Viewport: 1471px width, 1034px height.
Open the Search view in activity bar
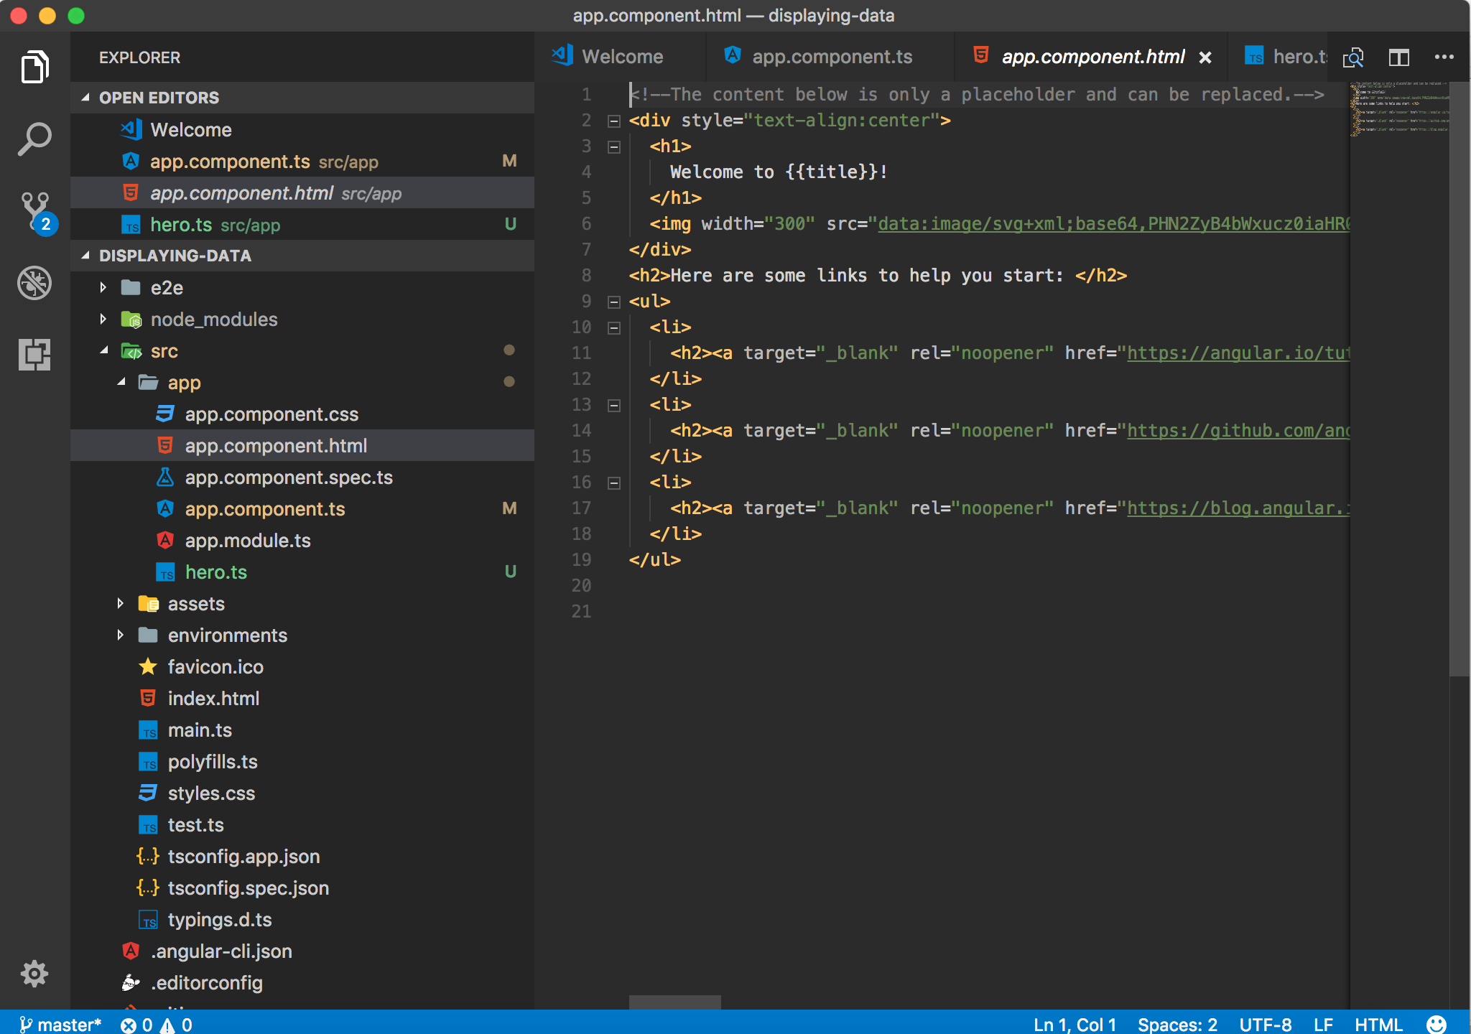point(34,139)
